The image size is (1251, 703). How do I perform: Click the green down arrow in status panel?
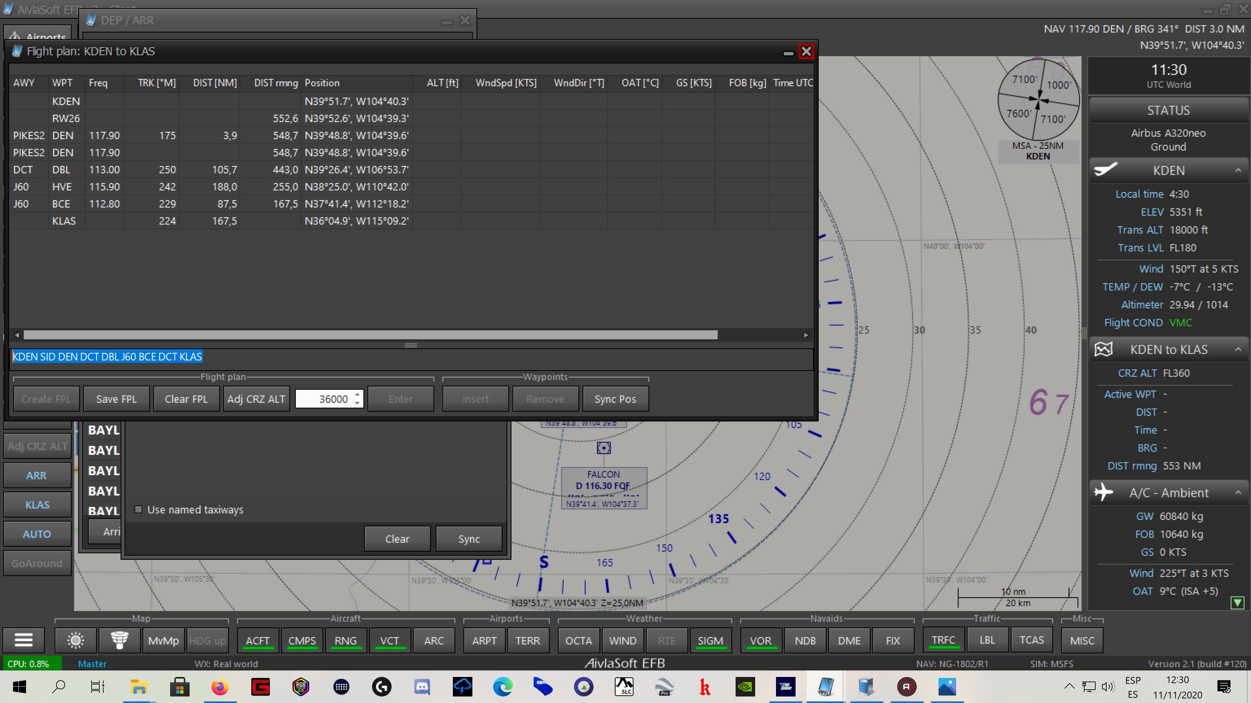[1237, 602]
